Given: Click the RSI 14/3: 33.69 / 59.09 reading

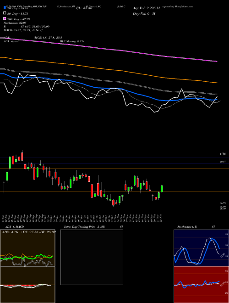Looking at the screenshot, I should pyautogui.click(x=27, y=27).
